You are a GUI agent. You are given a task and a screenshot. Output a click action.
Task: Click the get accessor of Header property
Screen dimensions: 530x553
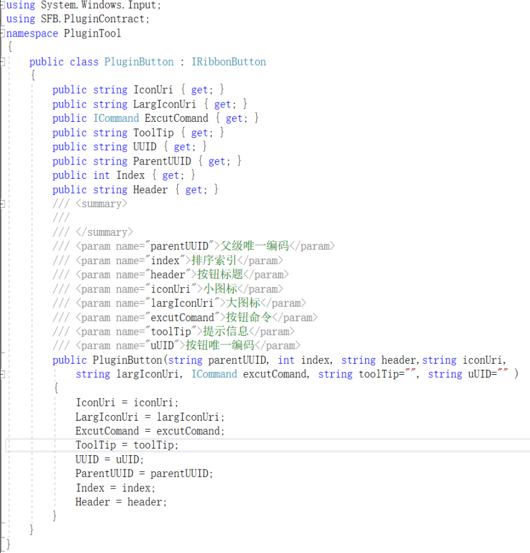click(x=194, y=190)
